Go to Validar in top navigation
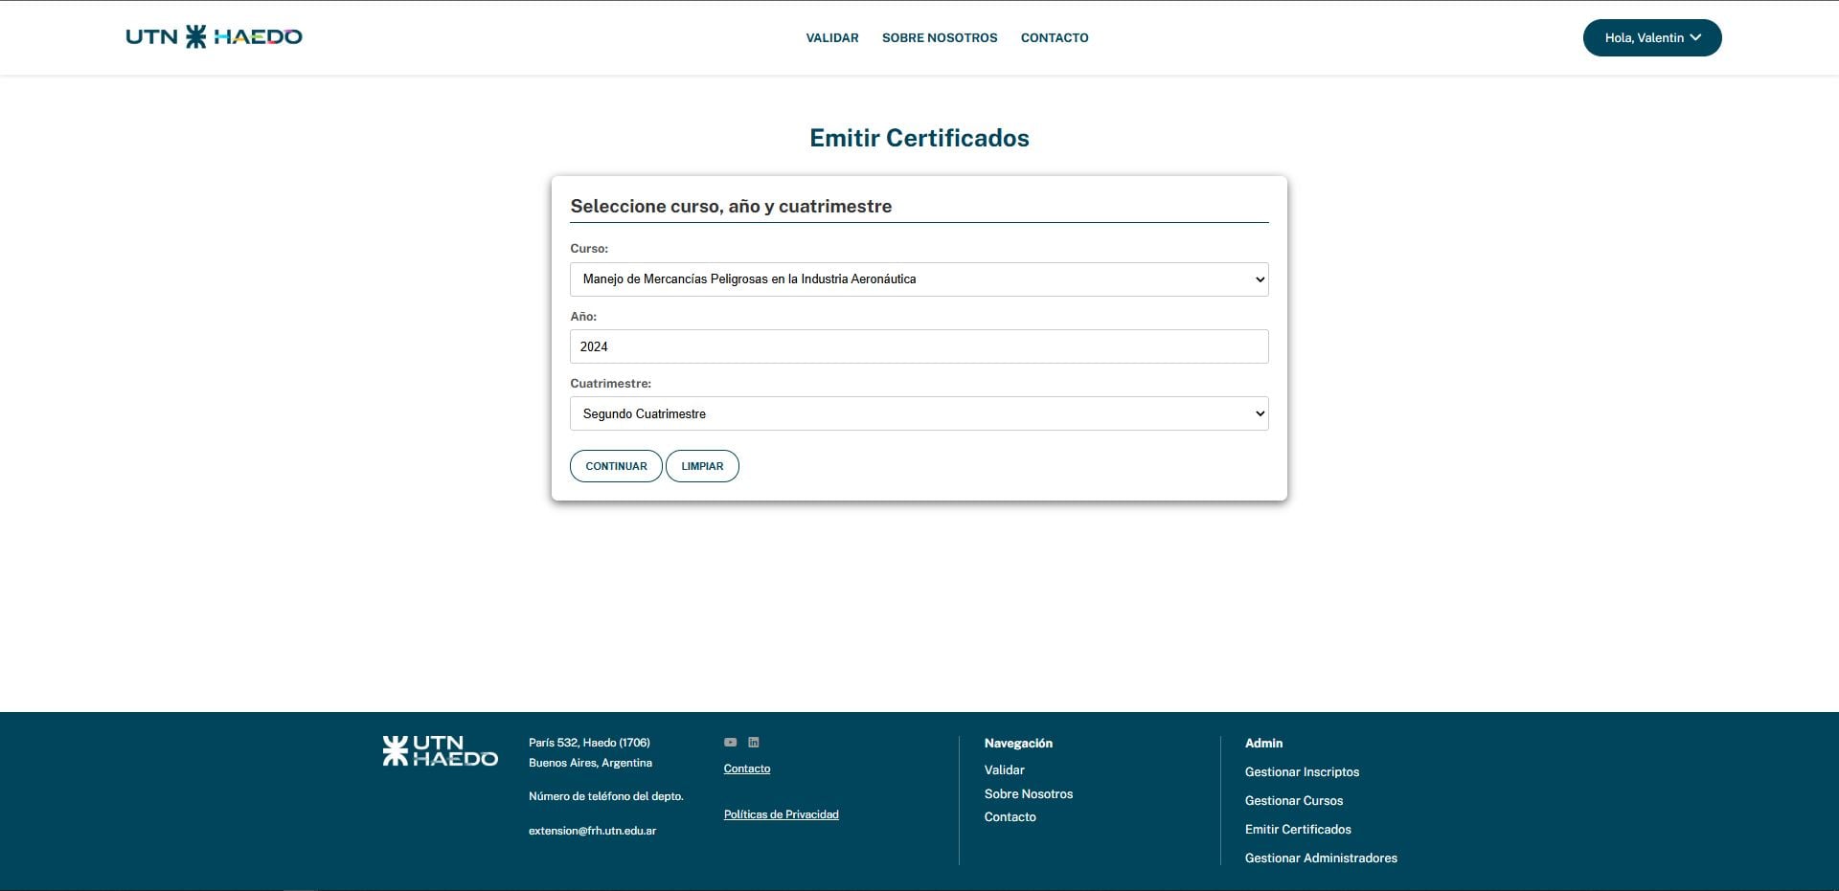Image resolution: width=1839 pixels, height=891 pixels. click(832, 38)
